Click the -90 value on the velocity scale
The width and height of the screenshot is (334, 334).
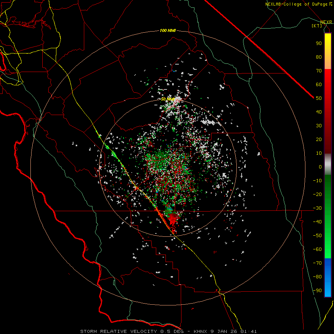click(317, 291)
